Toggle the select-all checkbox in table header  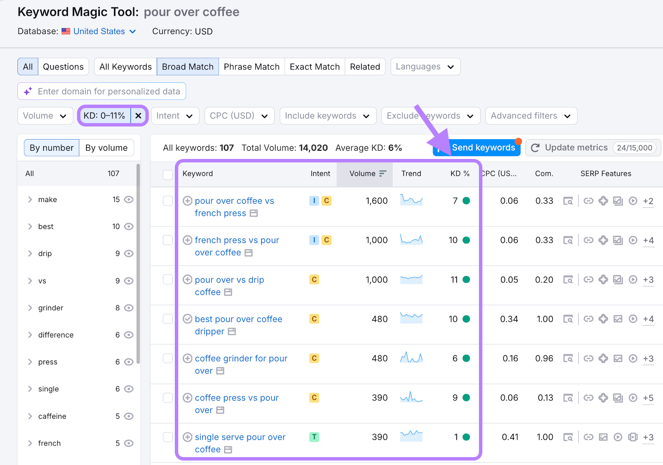[x=168, y=174]
